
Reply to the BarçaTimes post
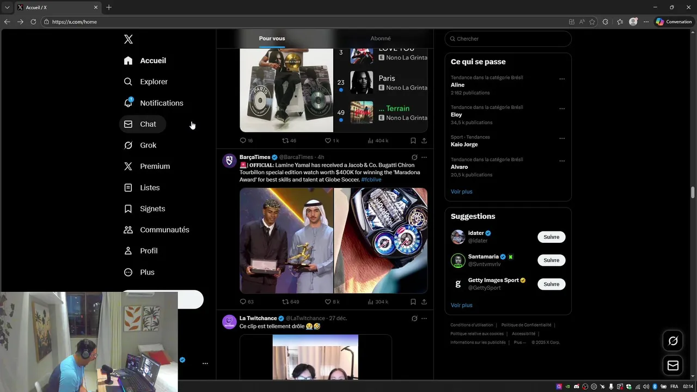[247, 302]
